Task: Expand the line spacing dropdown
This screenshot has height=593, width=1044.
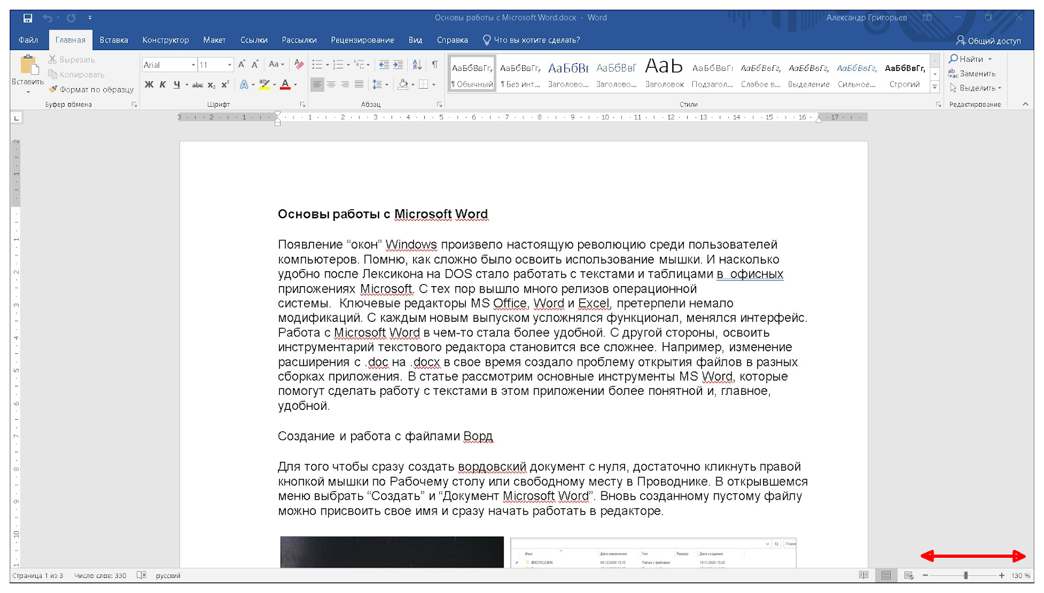Action: [387, 85]
